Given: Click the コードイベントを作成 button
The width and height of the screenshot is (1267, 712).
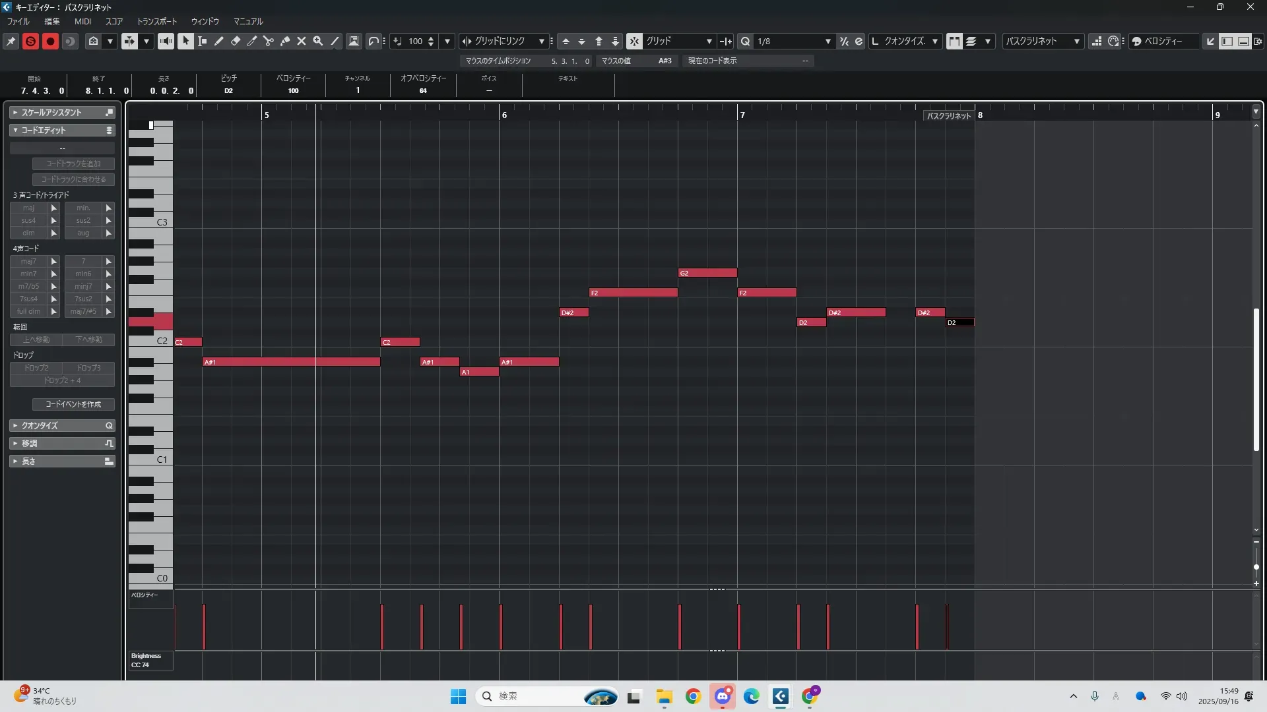Looking at the screenshot, I should point(73,404).
